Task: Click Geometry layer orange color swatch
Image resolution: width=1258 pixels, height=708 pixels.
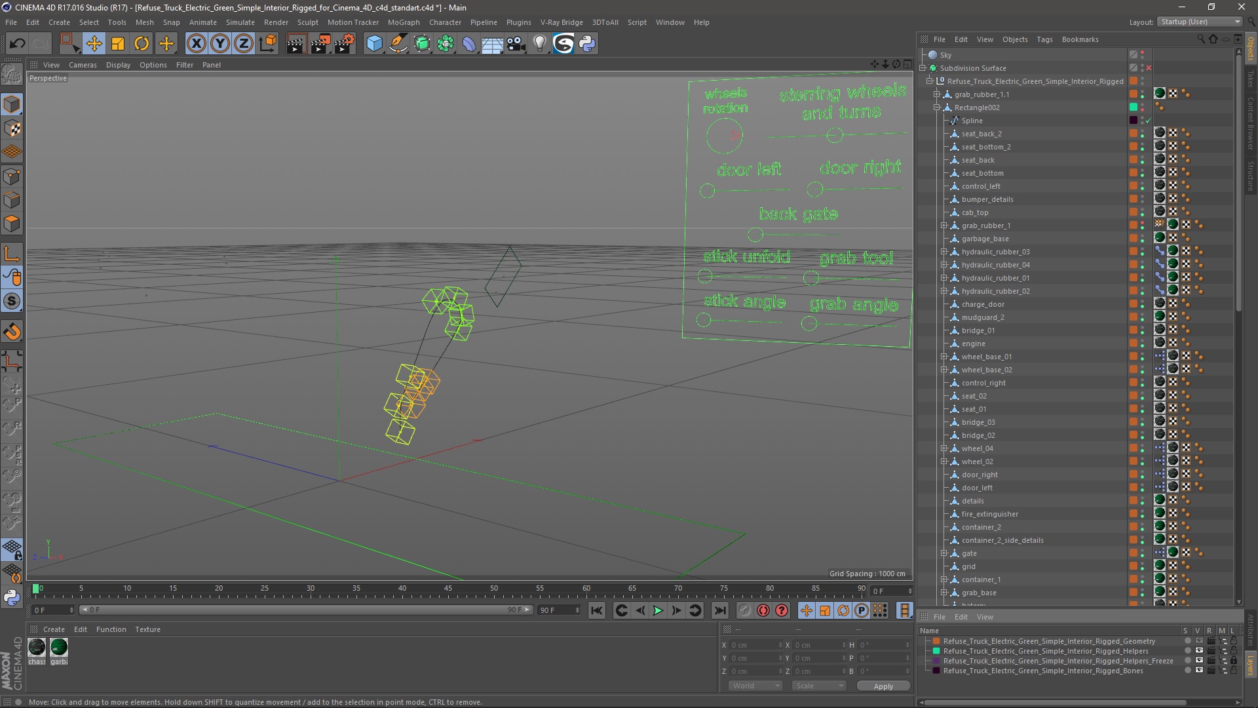Action: click(936, 641)
